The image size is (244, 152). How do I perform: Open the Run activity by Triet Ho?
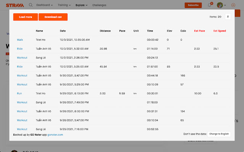[x=19, y=93]
